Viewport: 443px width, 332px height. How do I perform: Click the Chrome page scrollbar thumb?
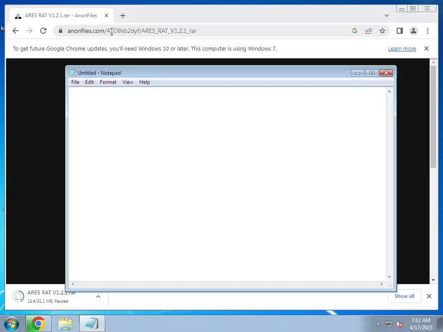[433, 117]
